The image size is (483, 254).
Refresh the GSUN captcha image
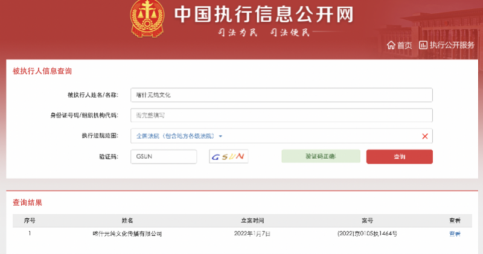coord(229,156)
